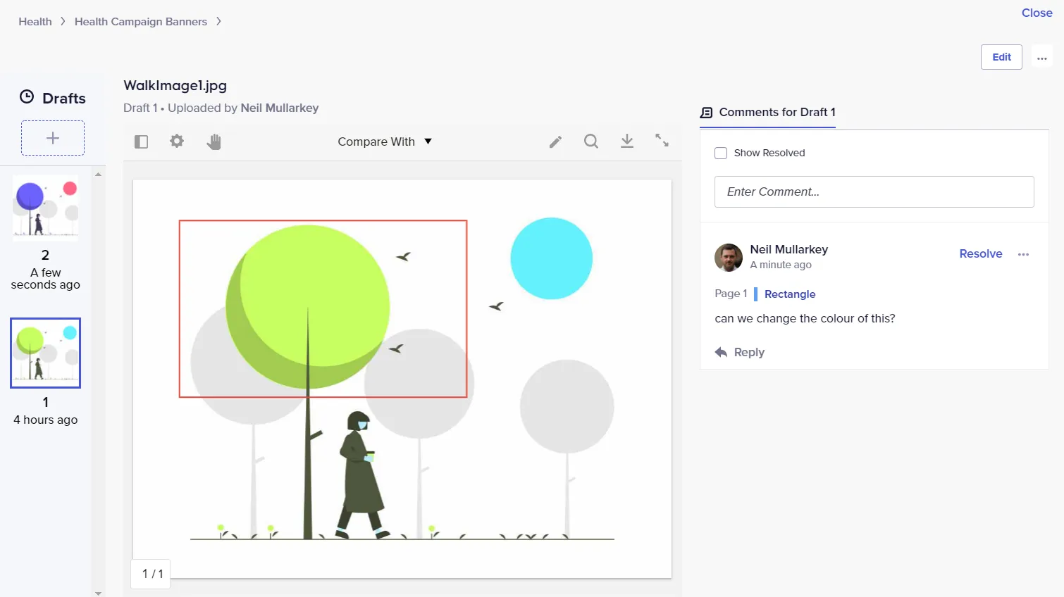
Task: Click 'A few seconds ago' draft label
Action: 46,279
